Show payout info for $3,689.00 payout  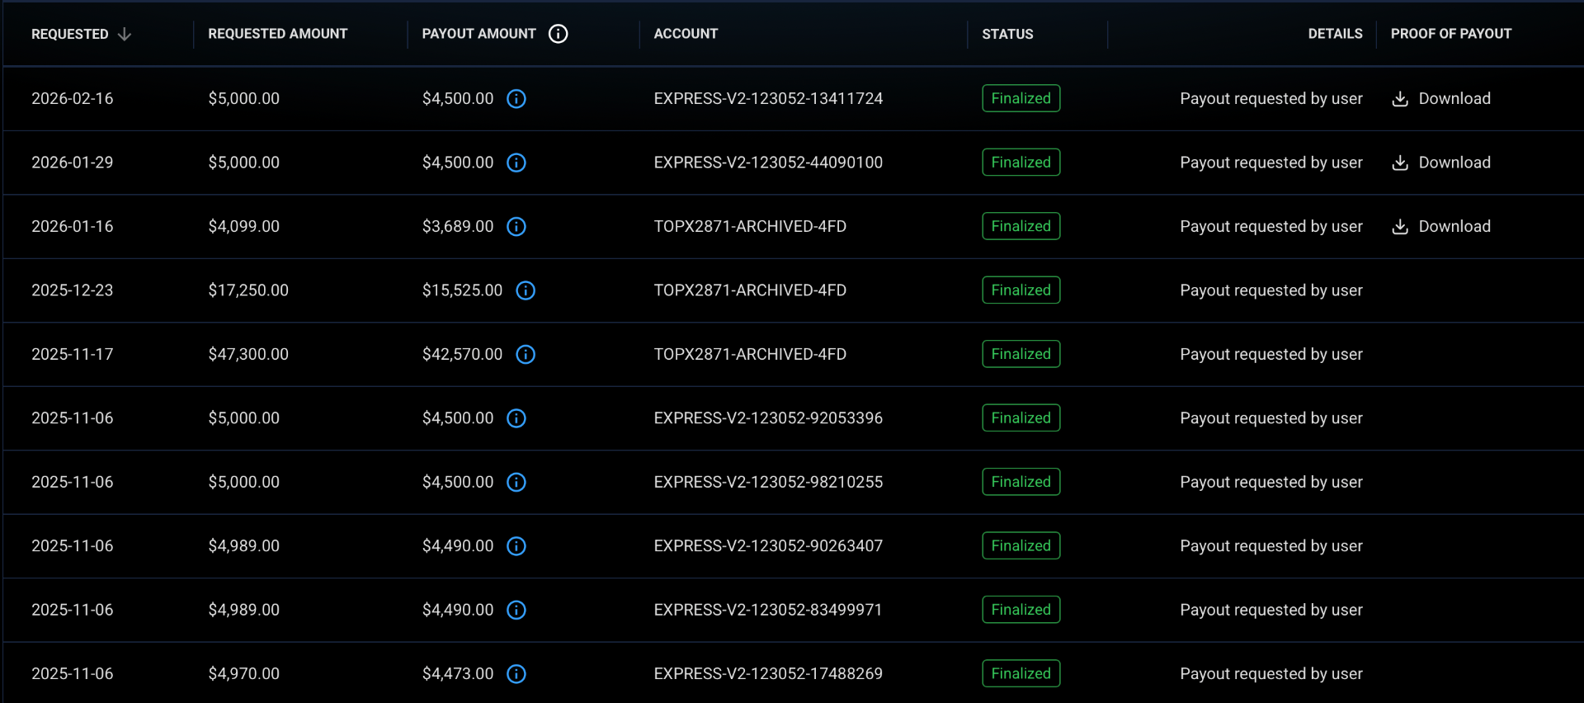pyautogui.click(x=516, y=227)
